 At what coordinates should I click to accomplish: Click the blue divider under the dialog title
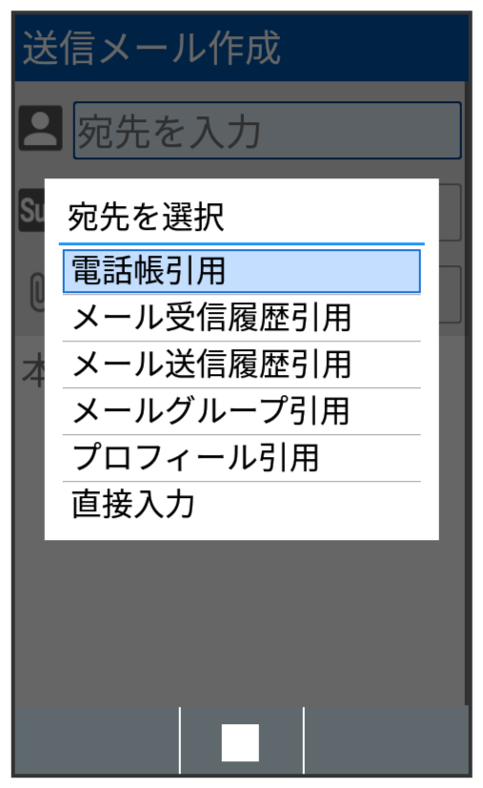pyautogui.click(x=242, y=244)
